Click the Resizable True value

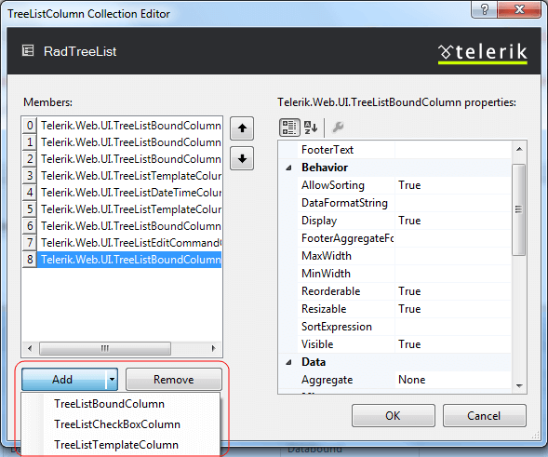coord(453,309)
